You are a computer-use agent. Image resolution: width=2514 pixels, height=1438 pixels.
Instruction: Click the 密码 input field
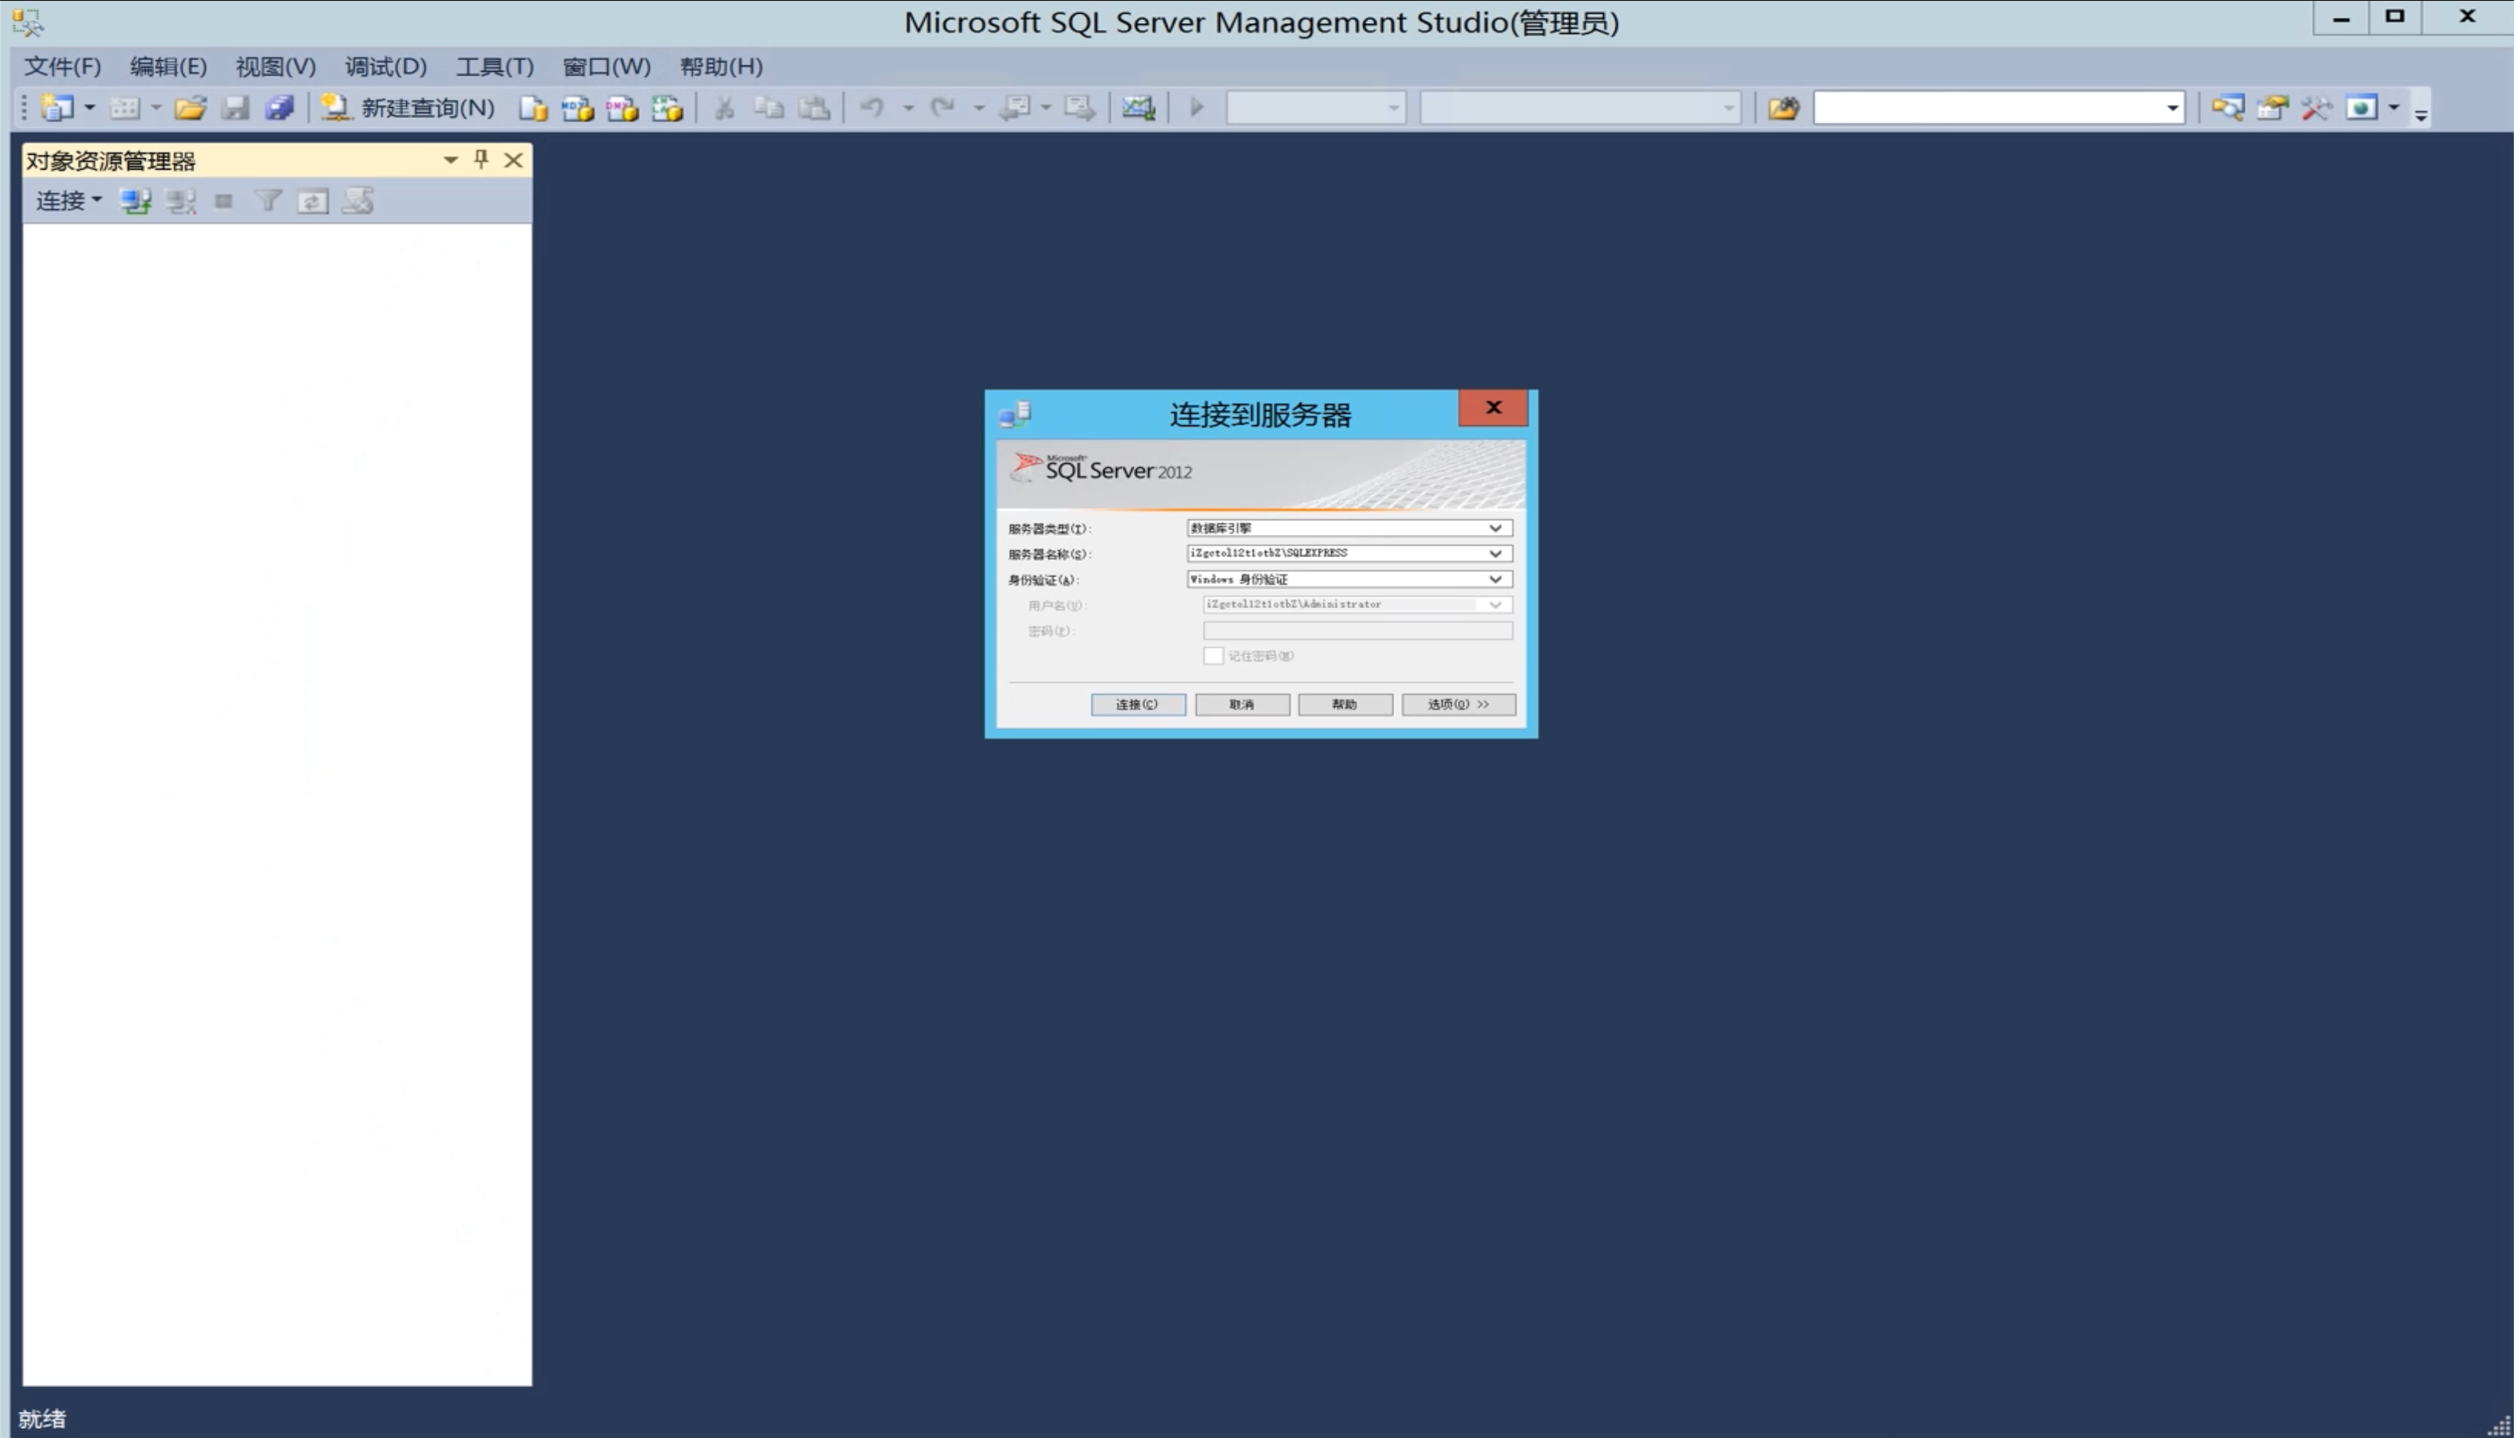tap(1356, 630)
